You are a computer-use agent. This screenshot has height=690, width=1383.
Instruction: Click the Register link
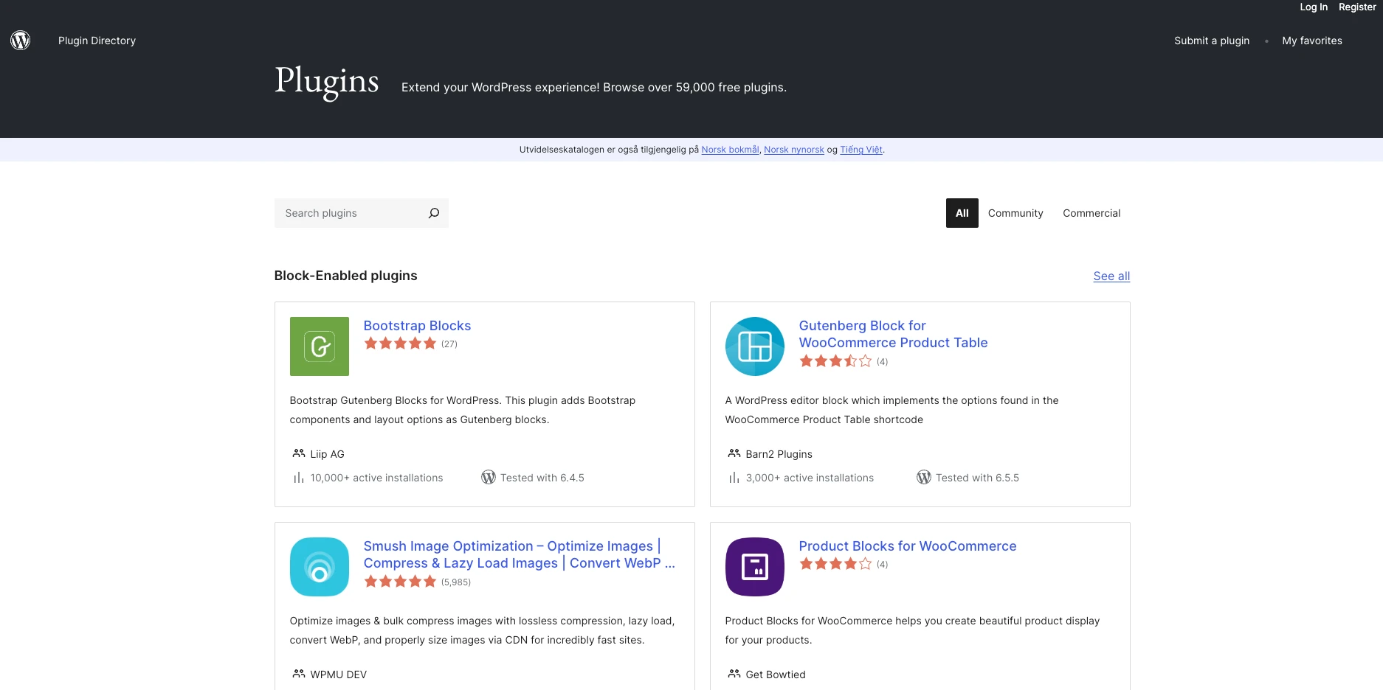click(x=1357, y=7)
